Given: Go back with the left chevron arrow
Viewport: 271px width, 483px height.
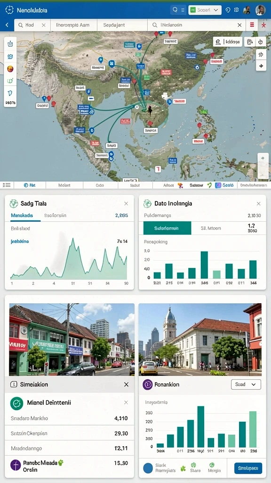Looking at the screenshot, I should 7,25.
